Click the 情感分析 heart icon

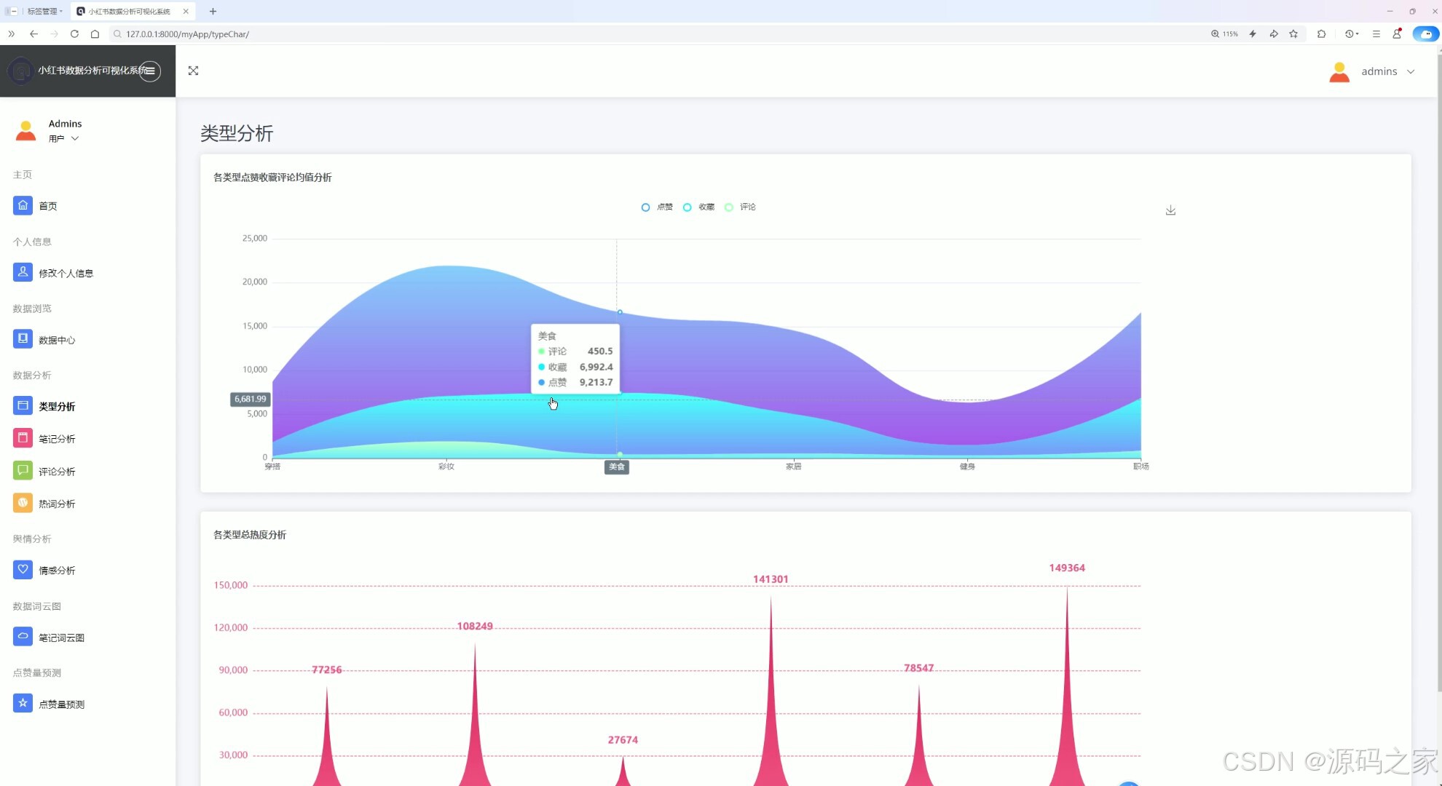click(23, 570)
